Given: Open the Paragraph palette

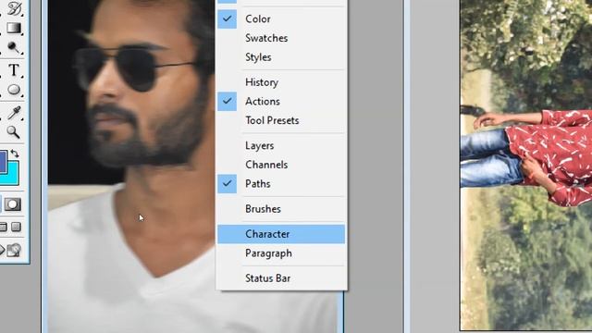Looking at the screenshot, I should tap(281, 253).
